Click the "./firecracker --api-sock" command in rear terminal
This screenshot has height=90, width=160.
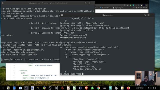tap(37, 59)
